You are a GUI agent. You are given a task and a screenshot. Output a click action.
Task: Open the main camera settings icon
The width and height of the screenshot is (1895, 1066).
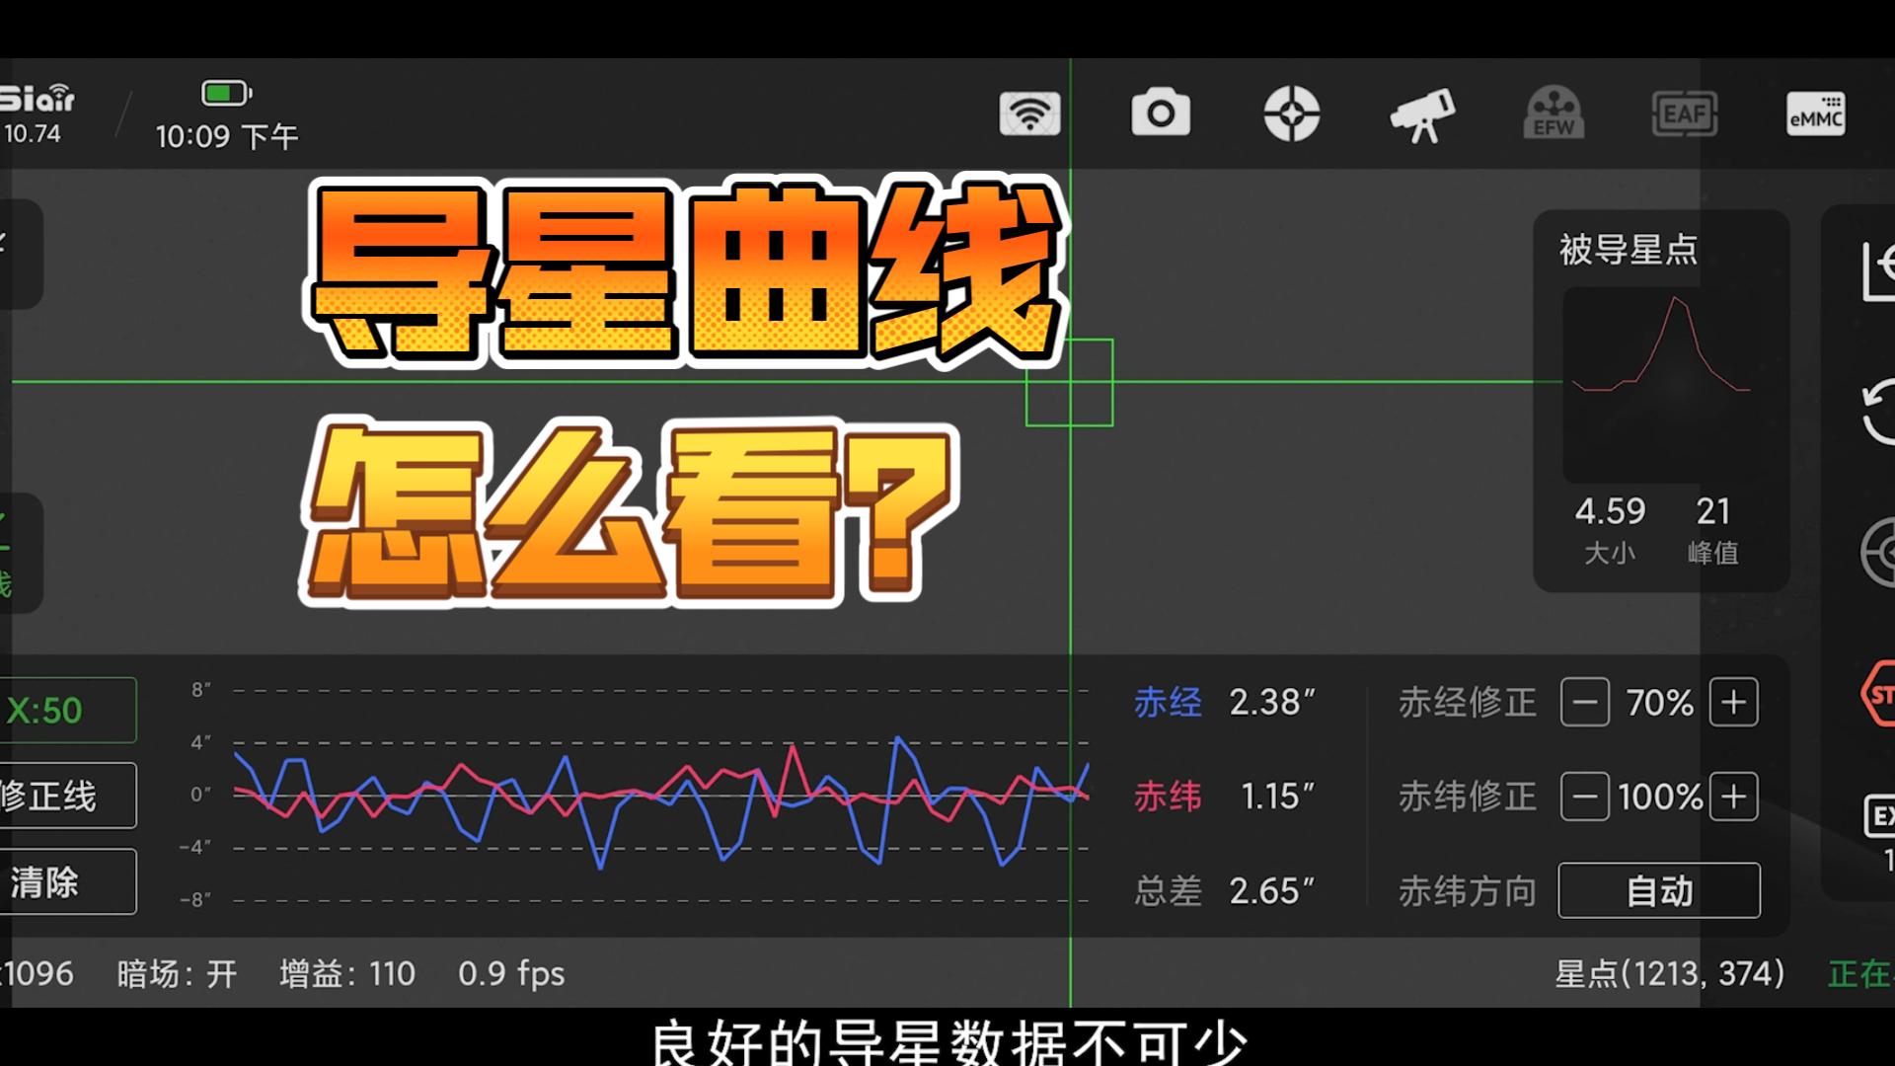tap(1161, 113)
